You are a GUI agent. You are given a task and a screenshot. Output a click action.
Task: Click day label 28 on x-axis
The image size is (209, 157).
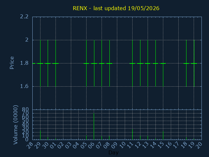click(x=30, y=145)
